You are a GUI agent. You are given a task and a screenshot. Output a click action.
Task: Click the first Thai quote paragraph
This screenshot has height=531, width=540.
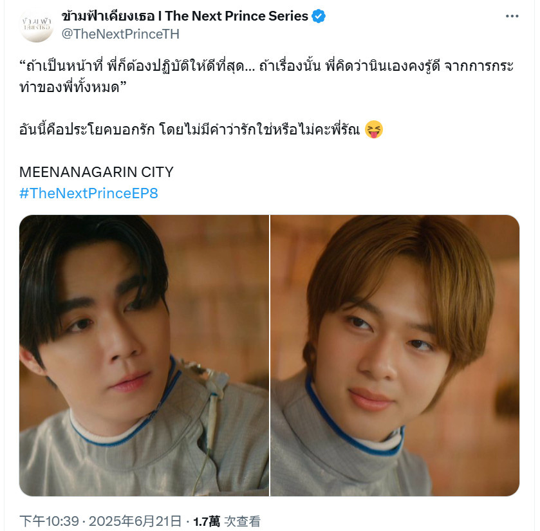pyautogui.click(x=266, y=76)
